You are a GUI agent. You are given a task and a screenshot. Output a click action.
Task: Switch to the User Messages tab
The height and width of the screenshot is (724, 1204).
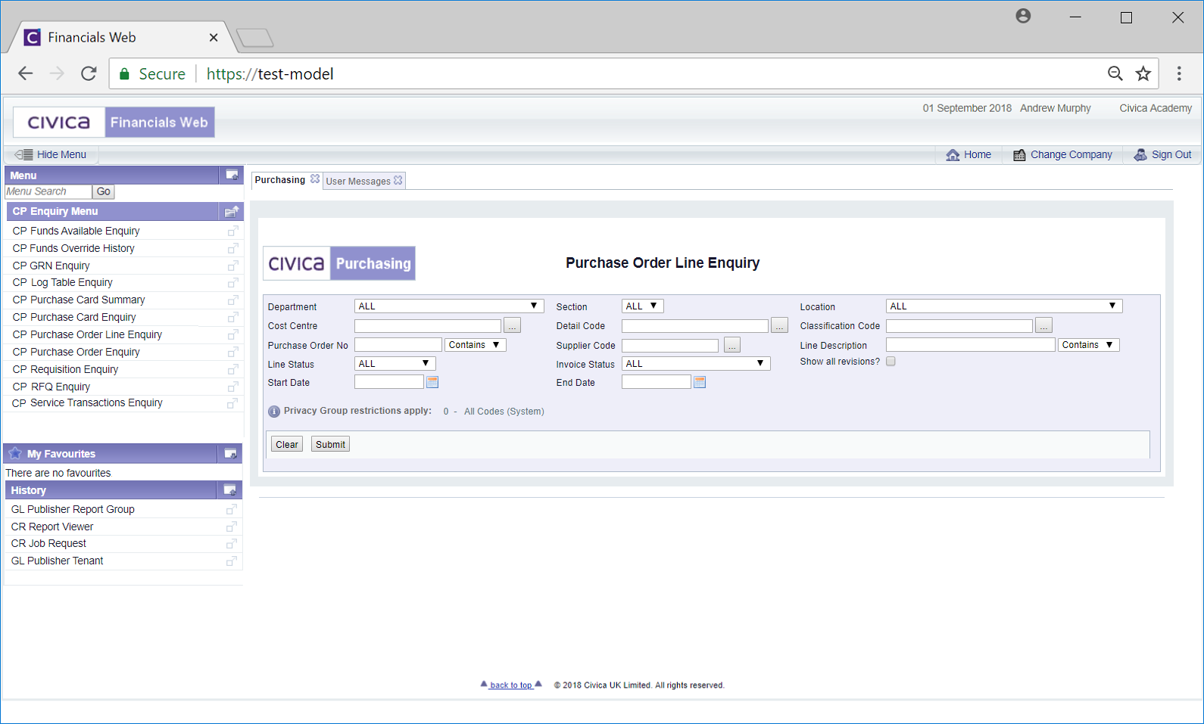(x=358, y=181)
